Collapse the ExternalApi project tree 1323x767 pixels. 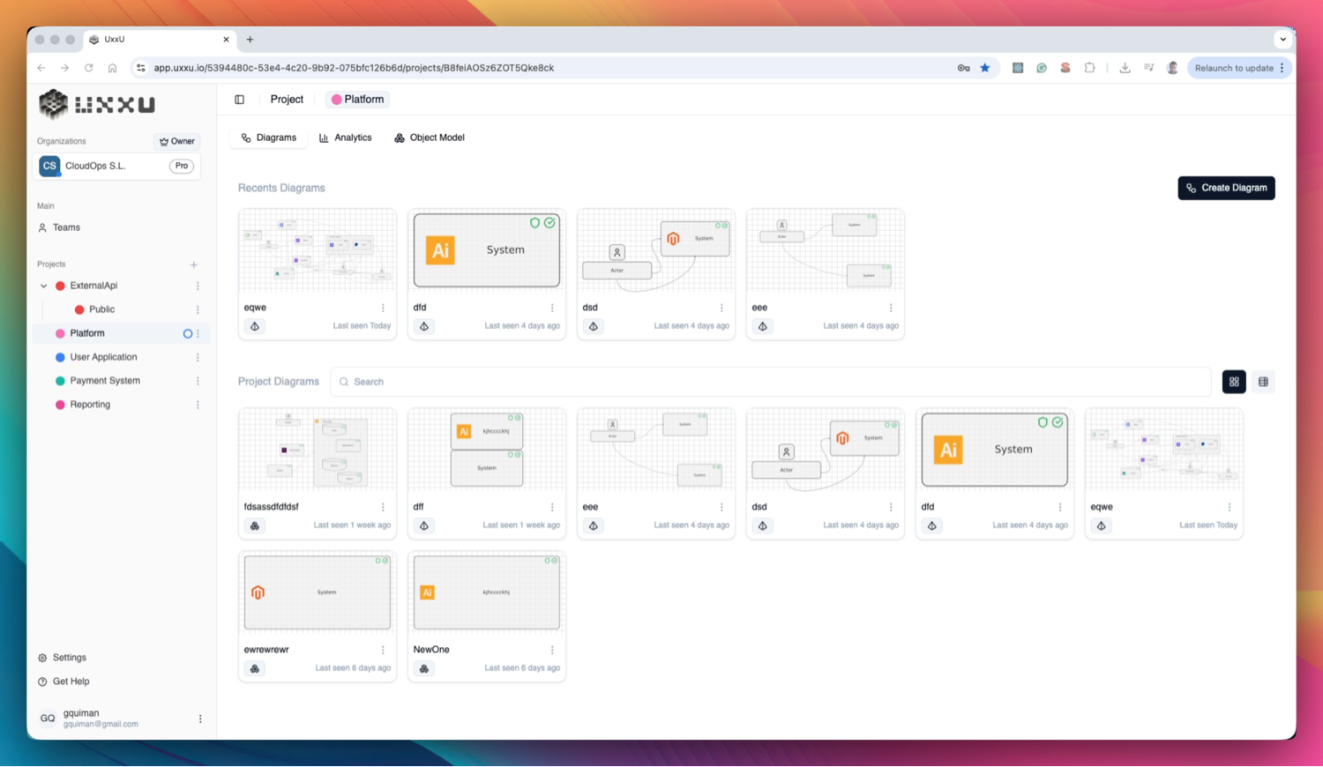coord(43,286)
